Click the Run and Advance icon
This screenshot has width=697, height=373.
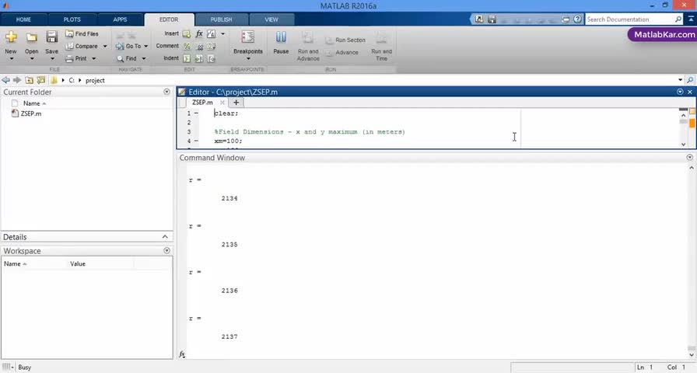(307, 37)
